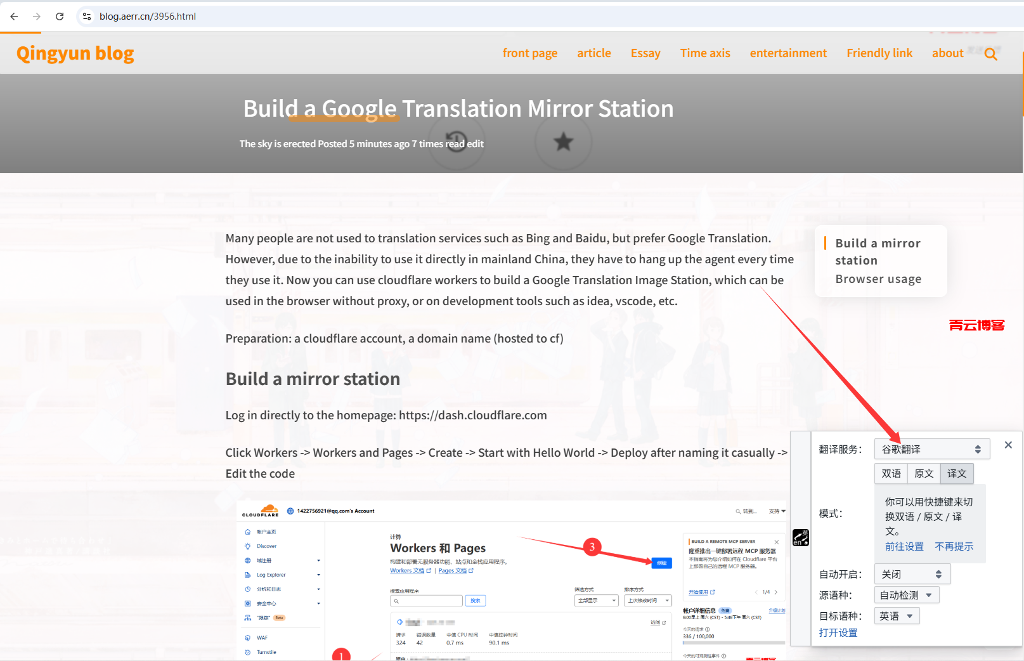Switch mode to 原文
Image resolution: width=1024 pixels, height=661 pixels.
pos(924,474)
